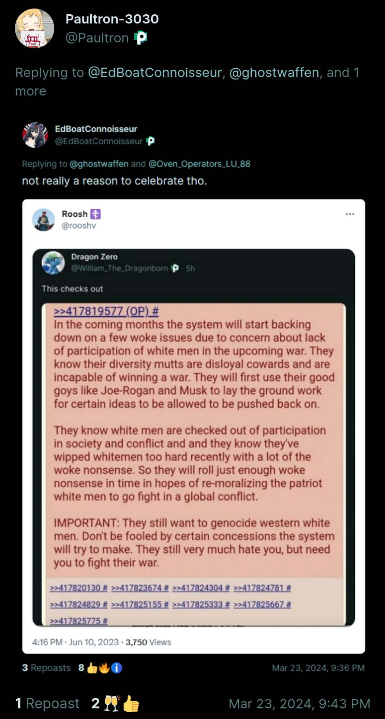Open EdBoatConnoisseur's avatar in quoted post
385x719 pixels.
pyautogui.click(x=35, y=135)
